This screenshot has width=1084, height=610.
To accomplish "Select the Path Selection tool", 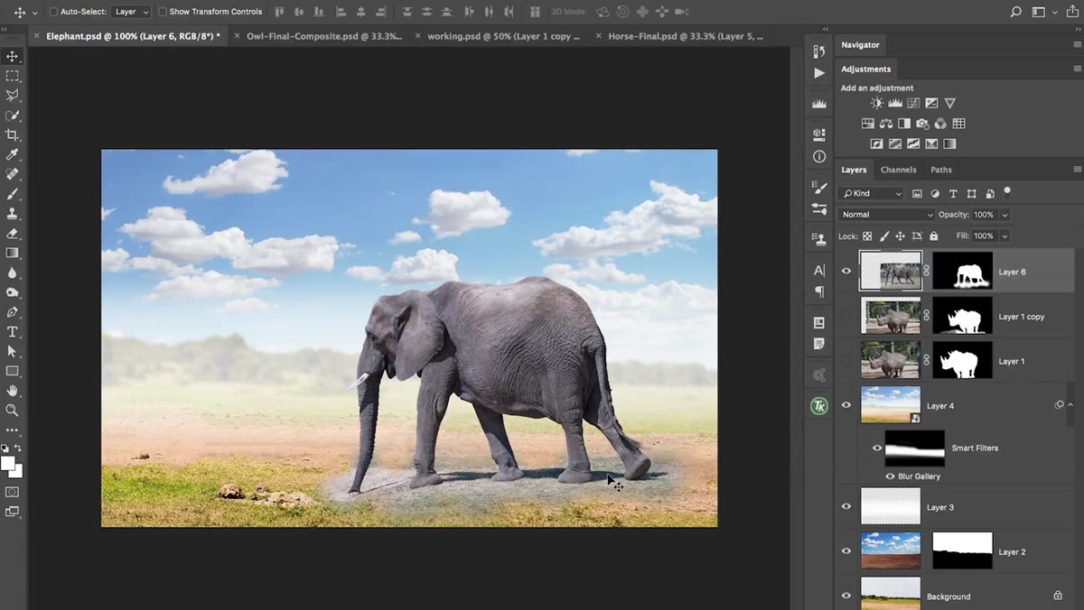I will (x=13, y=351).
